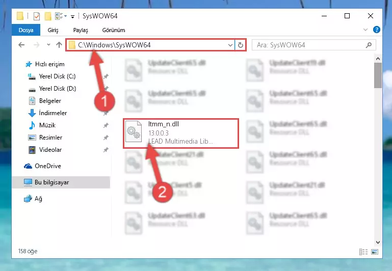The width and height of the screenshot is (392, 271).
Task: Go back with the left arrow
Action: pyautogui.click(x=21, y=45)
